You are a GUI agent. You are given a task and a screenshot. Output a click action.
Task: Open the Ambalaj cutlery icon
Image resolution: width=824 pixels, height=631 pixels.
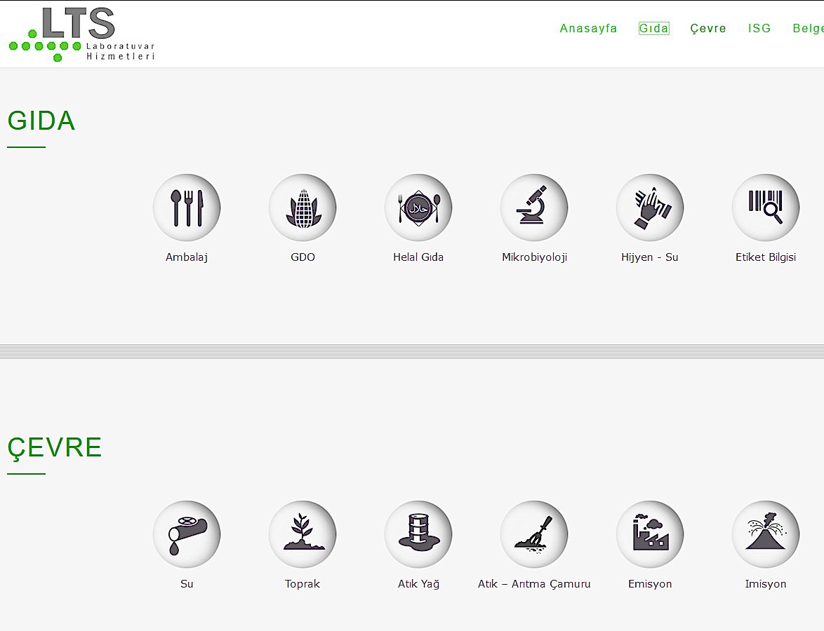pyautogui.click(x=187, y=208)
